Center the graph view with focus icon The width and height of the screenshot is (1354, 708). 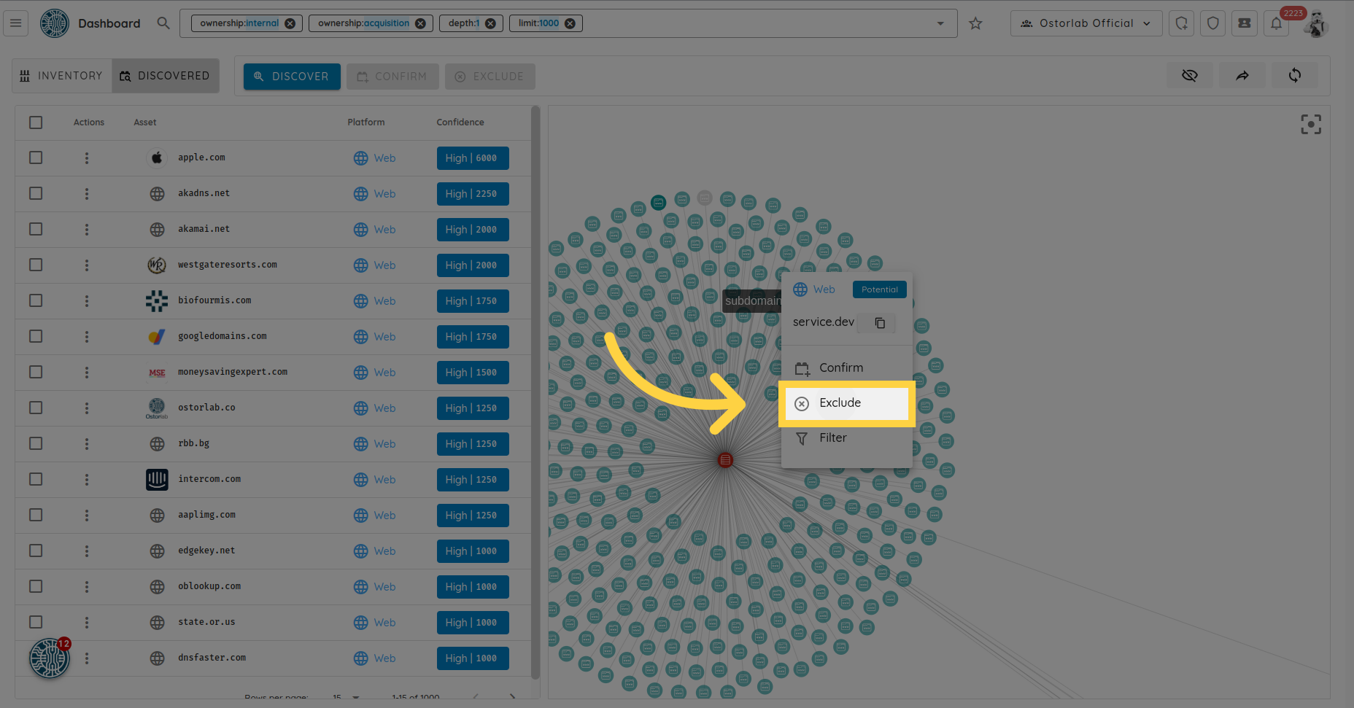(x=1310, y=125)
